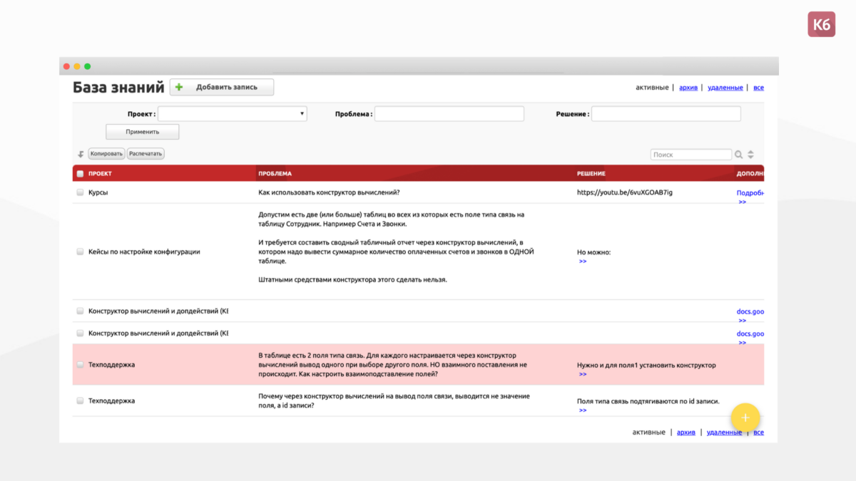Click inside the Проблема filter field
The image size is (856, 481).
[x=449, y=113]
